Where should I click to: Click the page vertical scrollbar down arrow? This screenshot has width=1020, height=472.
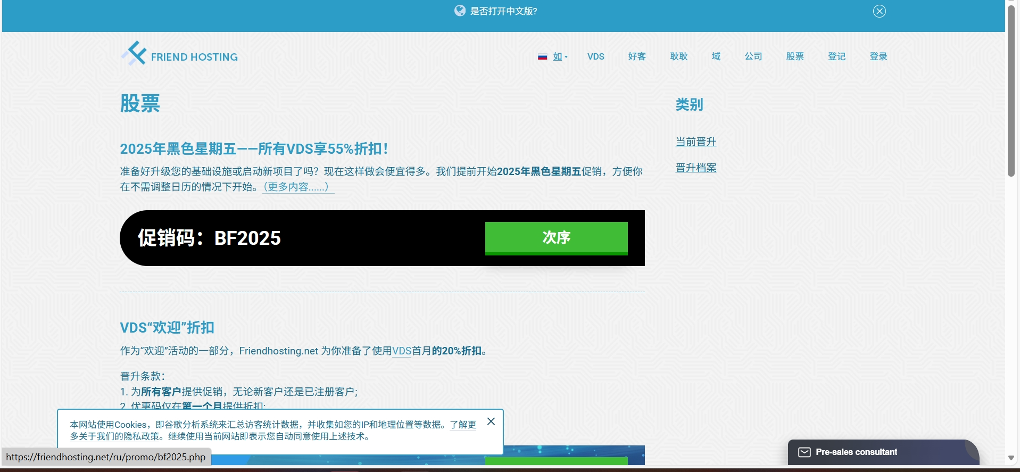[1011, 458]
